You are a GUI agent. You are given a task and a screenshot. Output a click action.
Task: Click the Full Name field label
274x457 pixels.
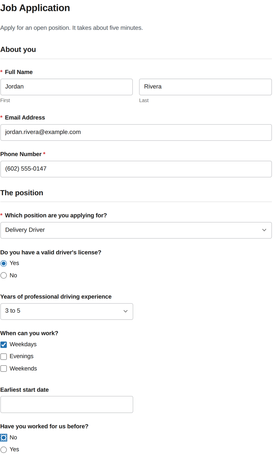click(x=19, y=72)
